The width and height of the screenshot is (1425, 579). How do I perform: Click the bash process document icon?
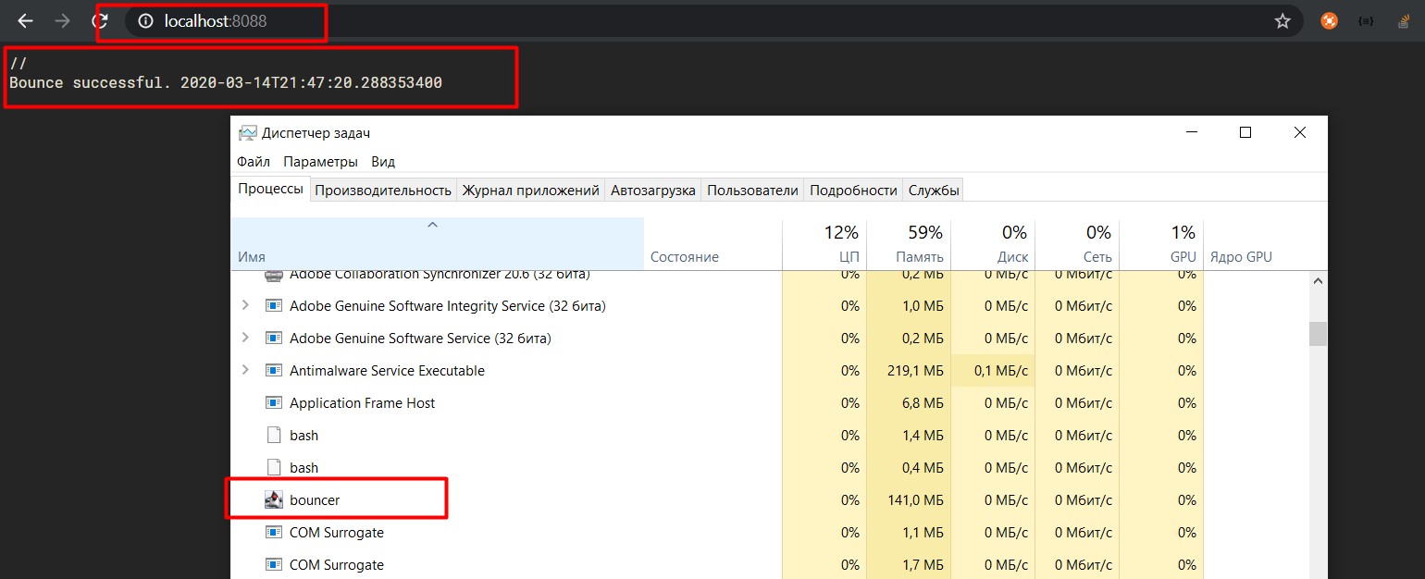274,435
